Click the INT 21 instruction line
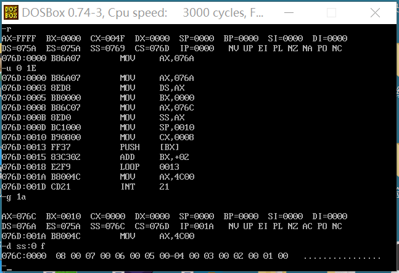 click(x=86, y=187)
